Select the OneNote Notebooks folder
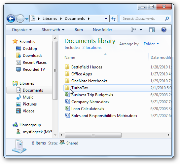This screenshot has width=180, height=164. pyautogui.click(x=89, y=81)
